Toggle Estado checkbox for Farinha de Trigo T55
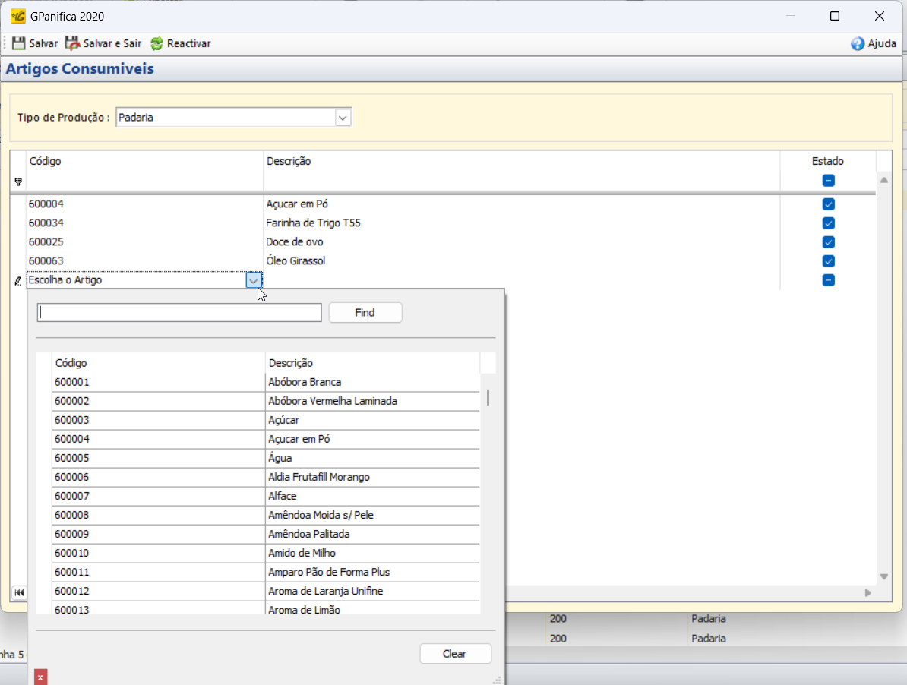907x685 pixels. coord(828,223)
